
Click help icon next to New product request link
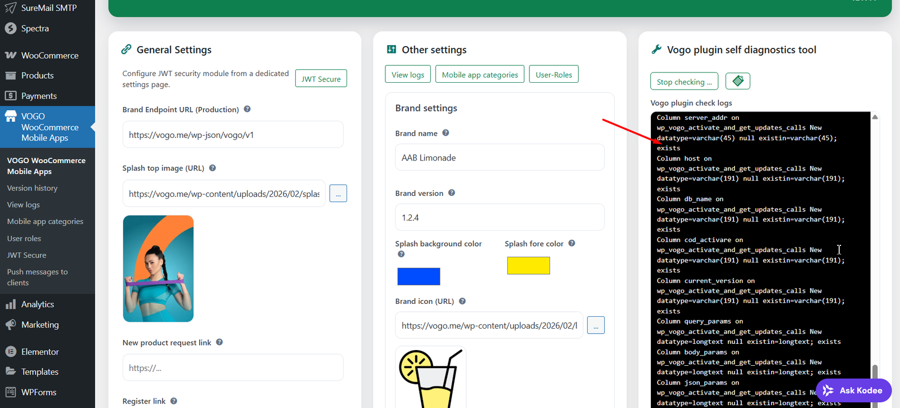pos(219,342)
